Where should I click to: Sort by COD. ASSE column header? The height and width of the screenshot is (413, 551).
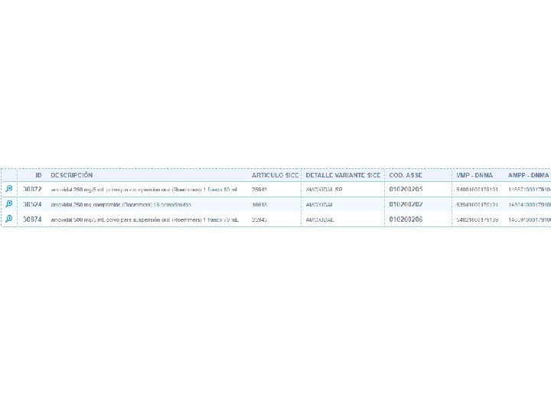click(x=406, y=175)
